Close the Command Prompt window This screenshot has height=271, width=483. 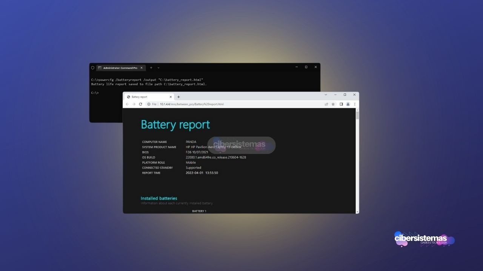315,67
